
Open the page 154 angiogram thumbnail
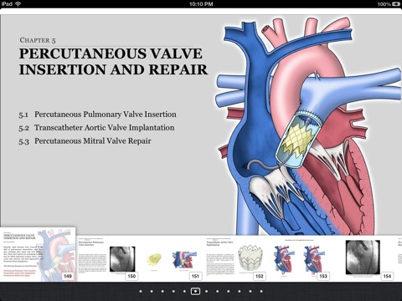coord(364,258)
